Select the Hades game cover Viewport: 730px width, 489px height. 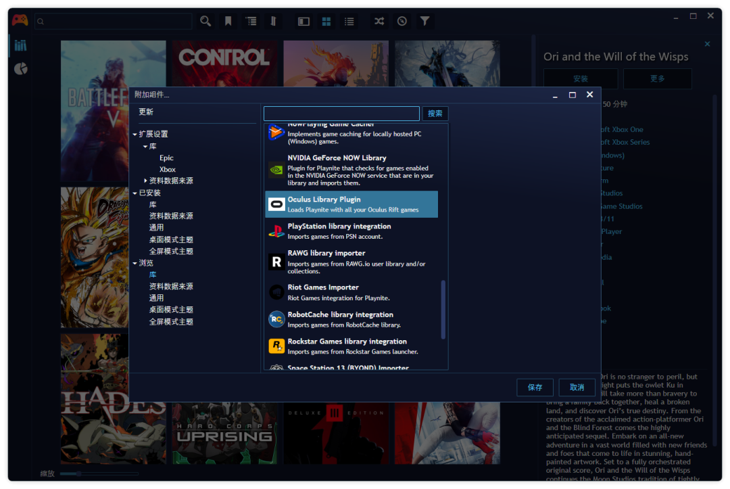[95, 398]
